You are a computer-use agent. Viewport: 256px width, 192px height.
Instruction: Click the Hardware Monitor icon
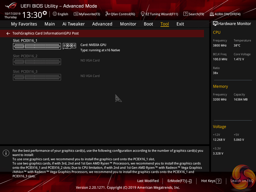tap(215, 24)
